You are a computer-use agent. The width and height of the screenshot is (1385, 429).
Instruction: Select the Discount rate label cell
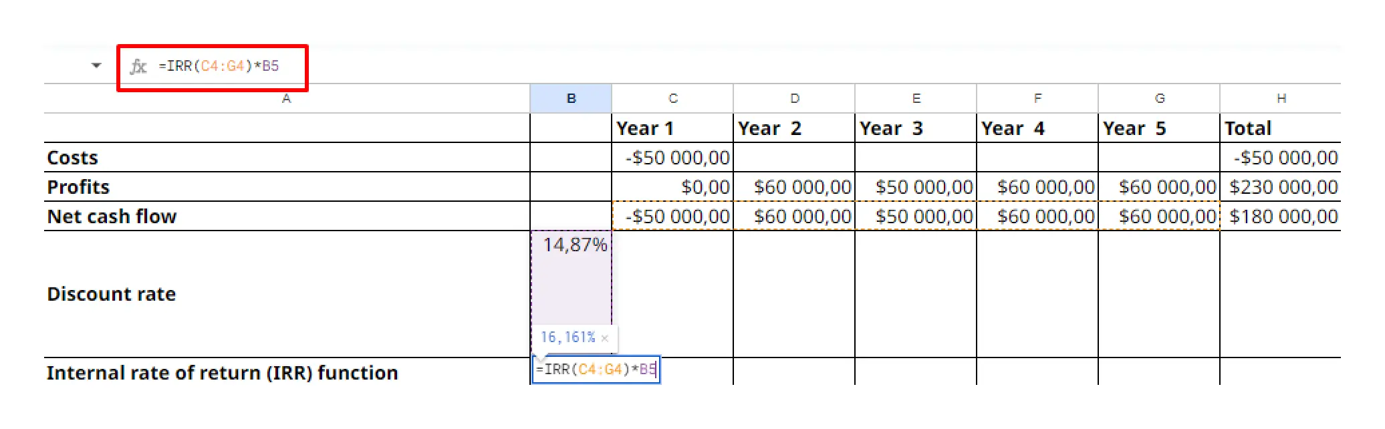point(287,294)
